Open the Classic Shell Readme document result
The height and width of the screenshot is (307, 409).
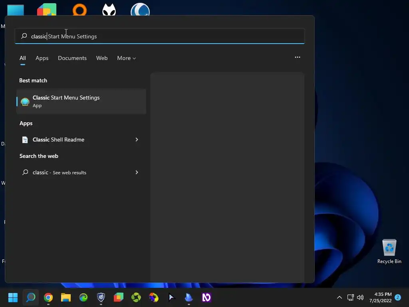coord(81,140)
